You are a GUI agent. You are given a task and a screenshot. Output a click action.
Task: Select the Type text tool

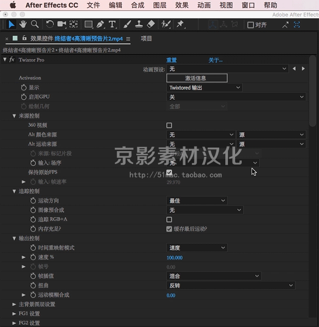(112, 24)
